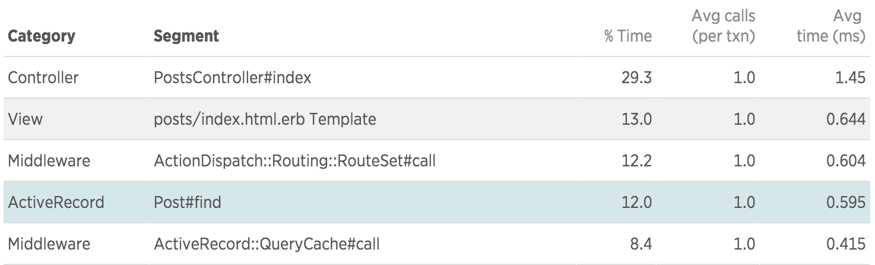Viewport: 875px width, 265px height.
Task: Click the ActiveRecord category cell
Action: (56, 202)
